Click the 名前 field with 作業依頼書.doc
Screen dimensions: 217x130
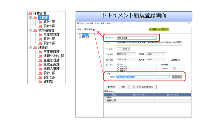(x=116, y=30)
